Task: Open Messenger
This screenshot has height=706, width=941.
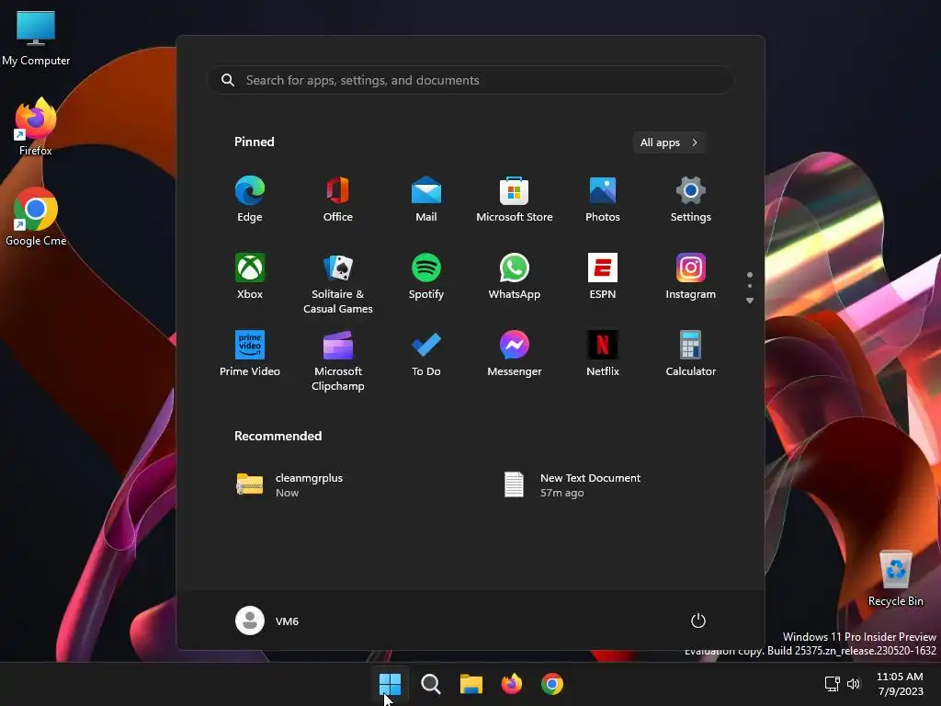Action: pyautogui.click(x=515, y=354)
